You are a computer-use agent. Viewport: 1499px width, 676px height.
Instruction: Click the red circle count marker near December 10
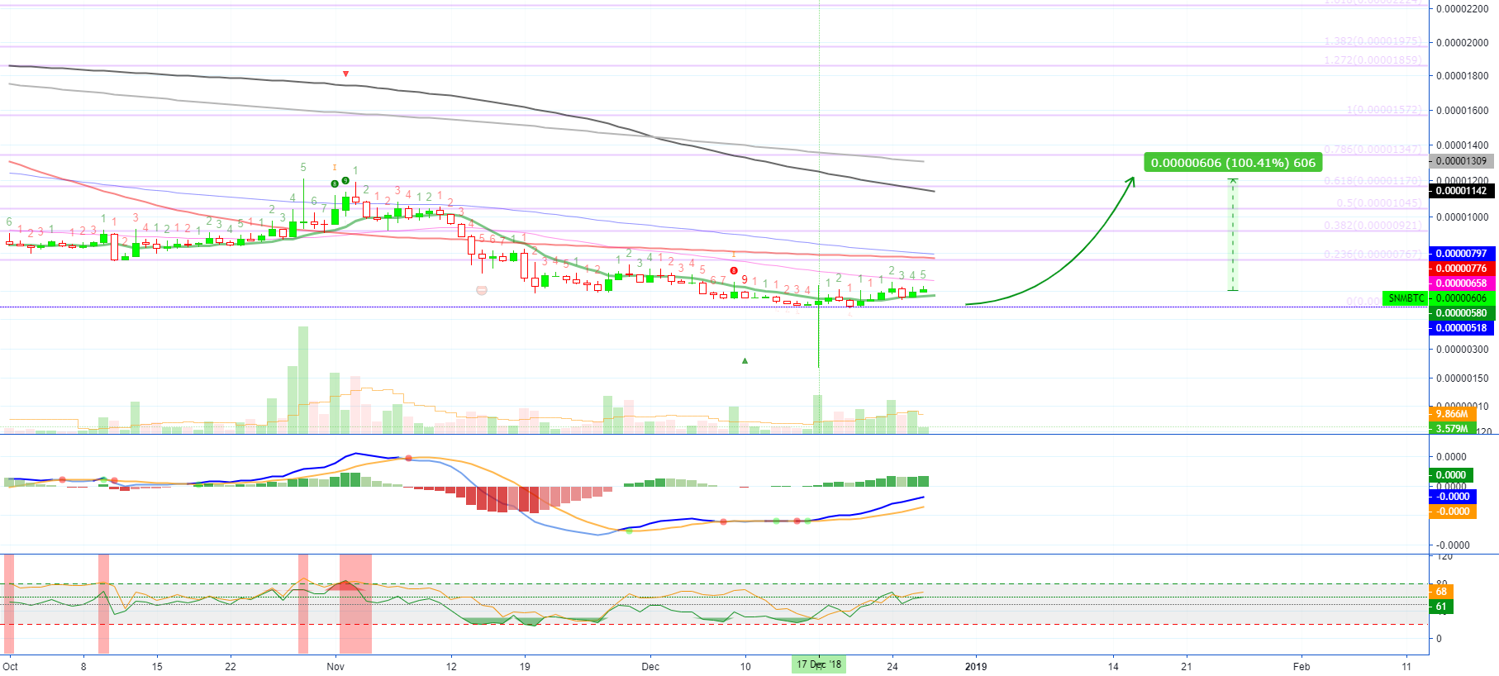point(734,270)
